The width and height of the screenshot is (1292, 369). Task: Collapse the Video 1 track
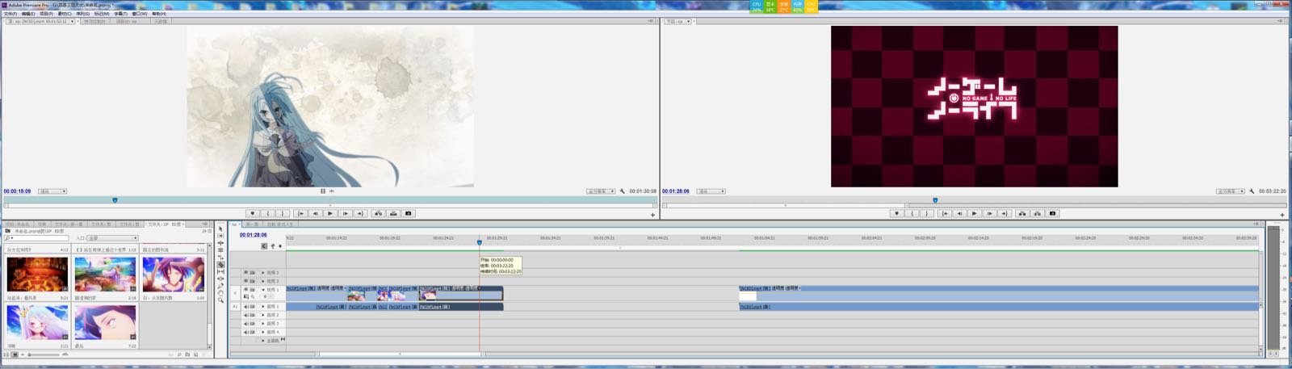263,289
